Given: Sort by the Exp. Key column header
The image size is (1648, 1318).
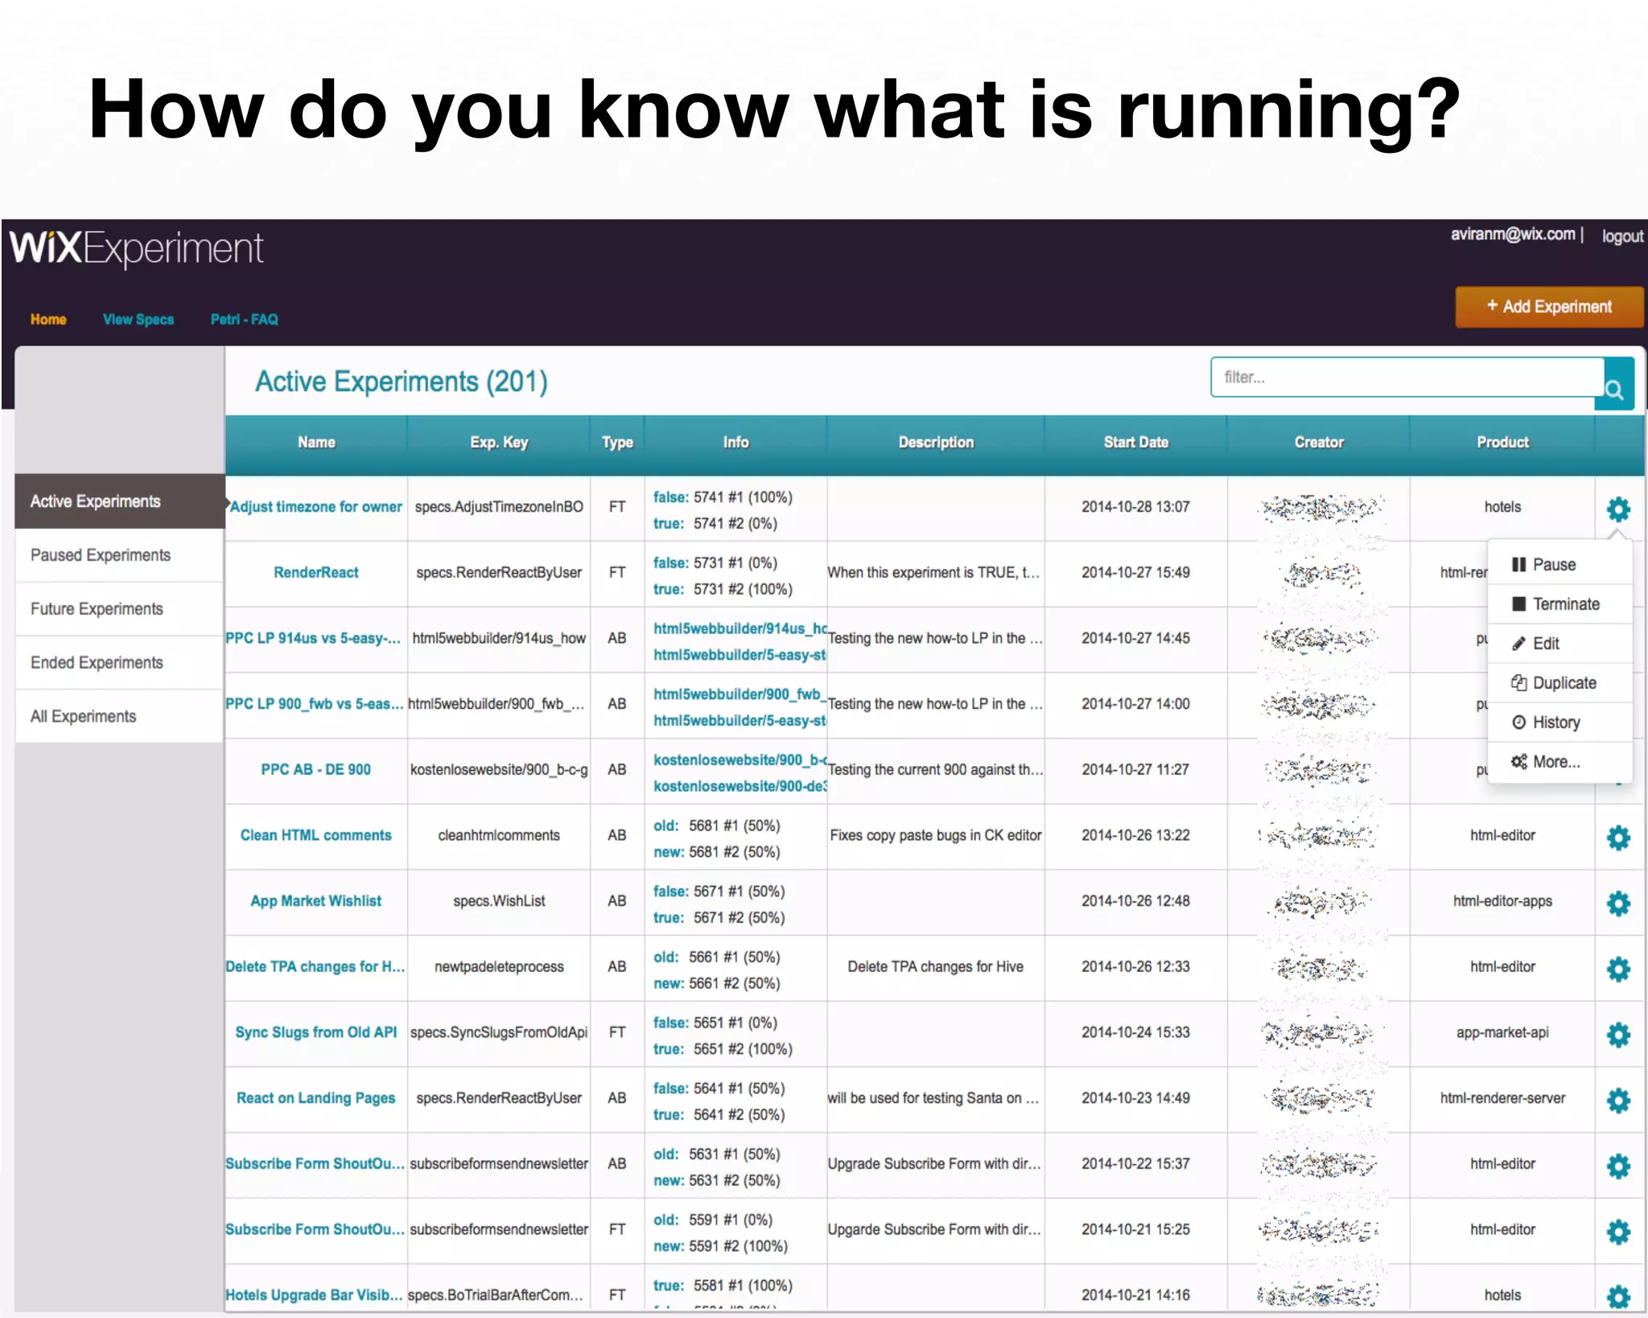Looking at the screenshot, I should [x=499, y=443].
